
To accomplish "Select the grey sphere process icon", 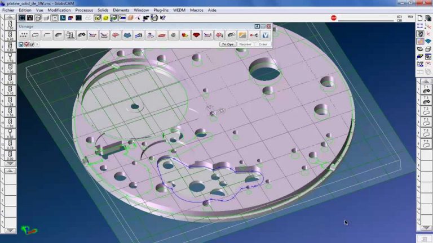I will (x=174, y=35).
